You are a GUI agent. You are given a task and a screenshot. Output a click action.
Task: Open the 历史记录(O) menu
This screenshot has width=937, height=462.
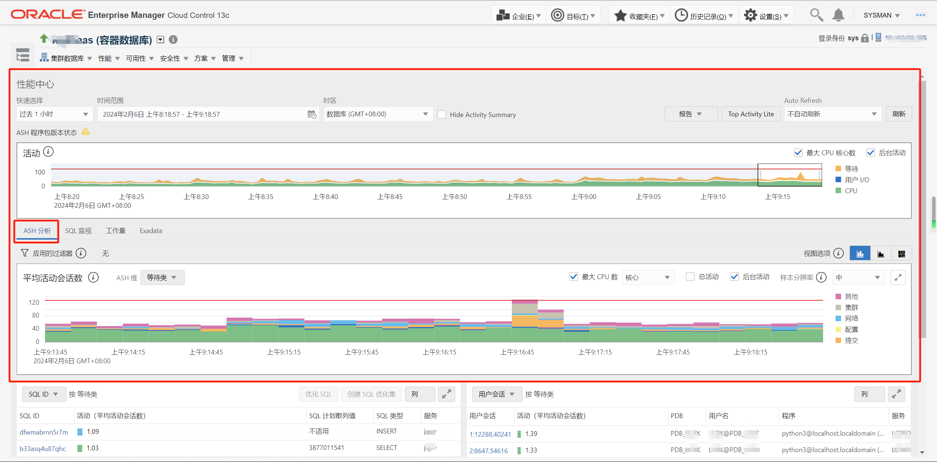pos(704,15)
